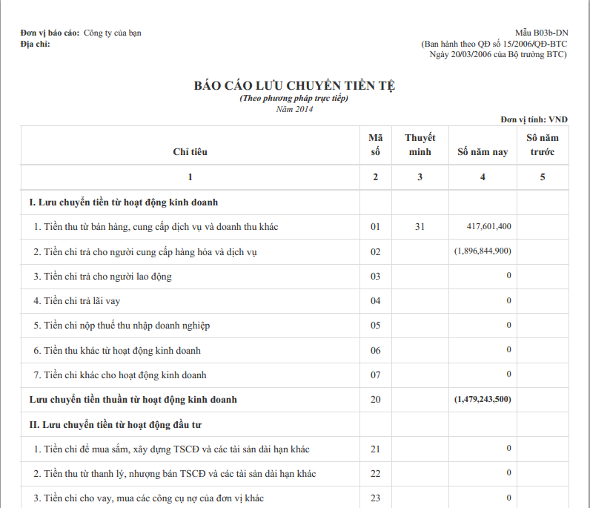The height and width of the screenshot is (508, 590).
Task: Click code 20 in Mã số column
Action: click(375, 400)
